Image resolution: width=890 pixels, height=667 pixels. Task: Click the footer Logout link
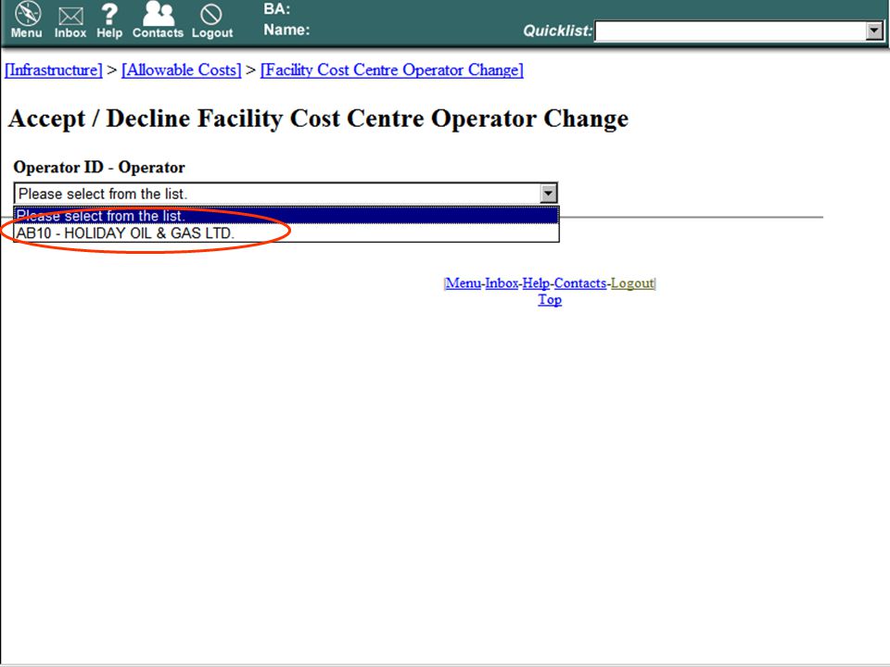(x=632, y=283)
